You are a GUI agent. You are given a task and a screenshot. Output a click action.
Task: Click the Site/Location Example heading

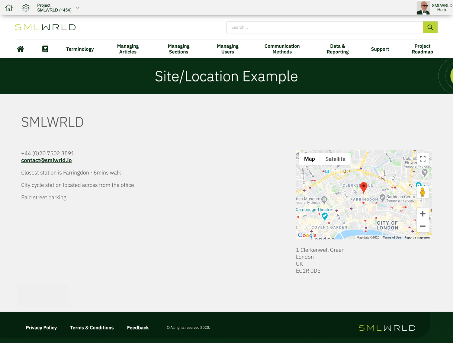226,76
